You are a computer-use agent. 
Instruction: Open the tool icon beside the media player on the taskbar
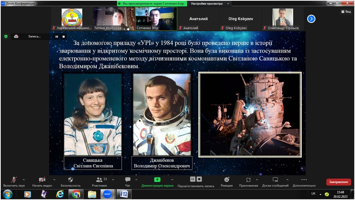coord(44,194)
